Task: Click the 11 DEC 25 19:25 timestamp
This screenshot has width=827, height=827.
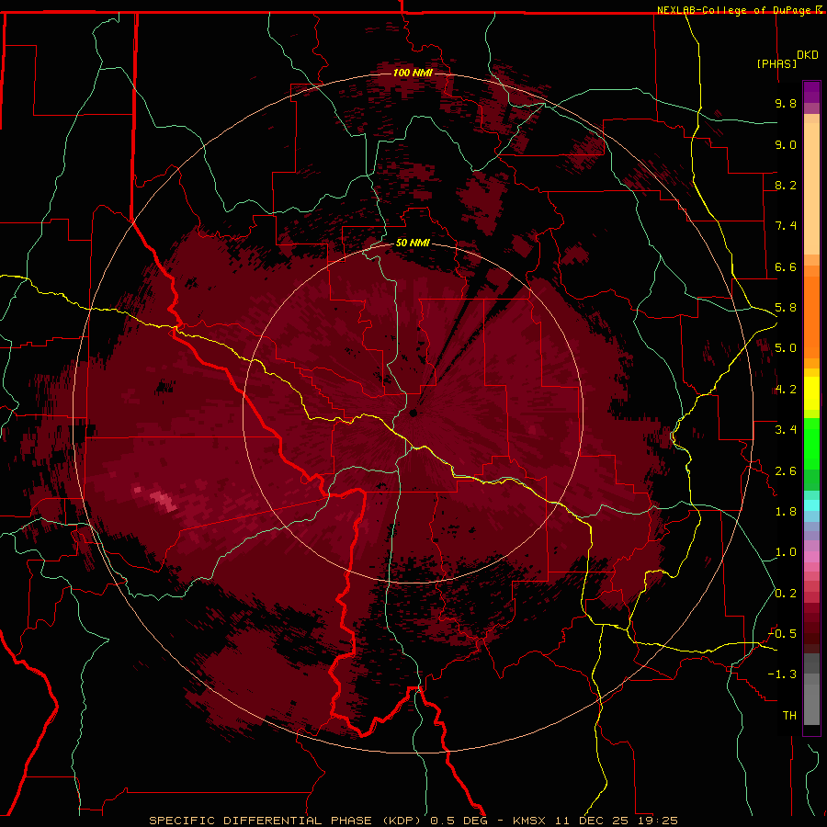Action: point(616,821)
